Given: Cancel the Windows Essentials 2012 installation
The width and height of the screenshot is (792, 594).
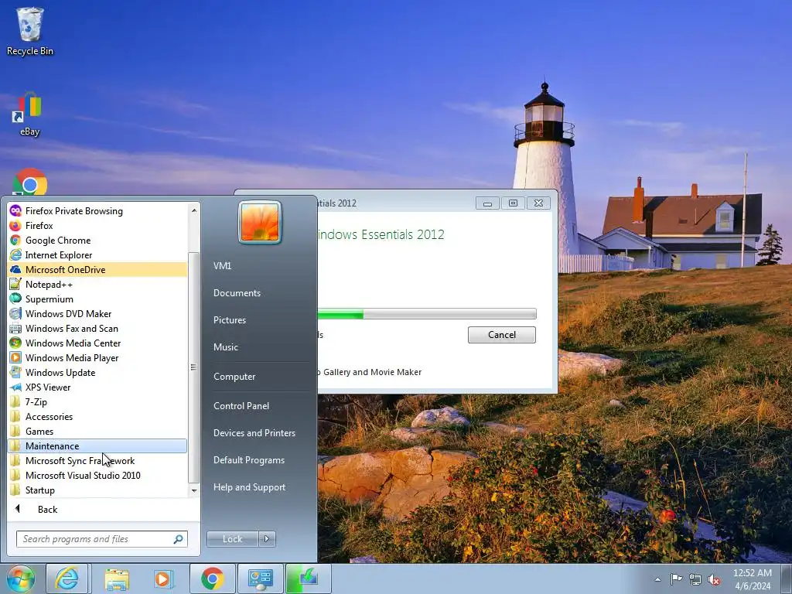Looking at the screenshot, I should click(x=501, y=335).
